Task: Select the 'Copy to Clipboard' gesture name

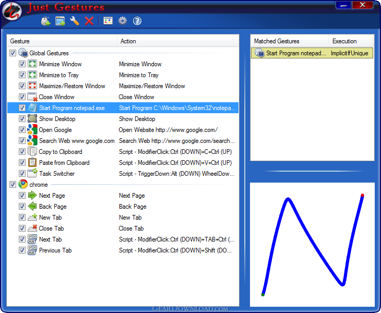Action: [61, 152]
